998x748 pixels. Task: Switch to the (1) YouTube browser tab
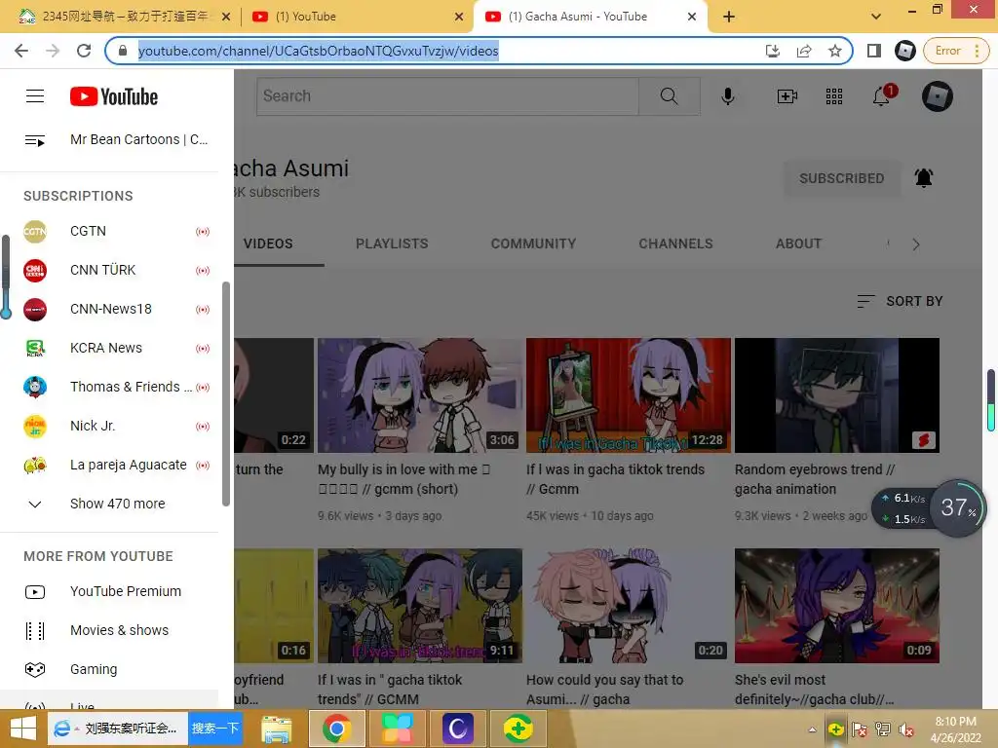tap(357, 17)
